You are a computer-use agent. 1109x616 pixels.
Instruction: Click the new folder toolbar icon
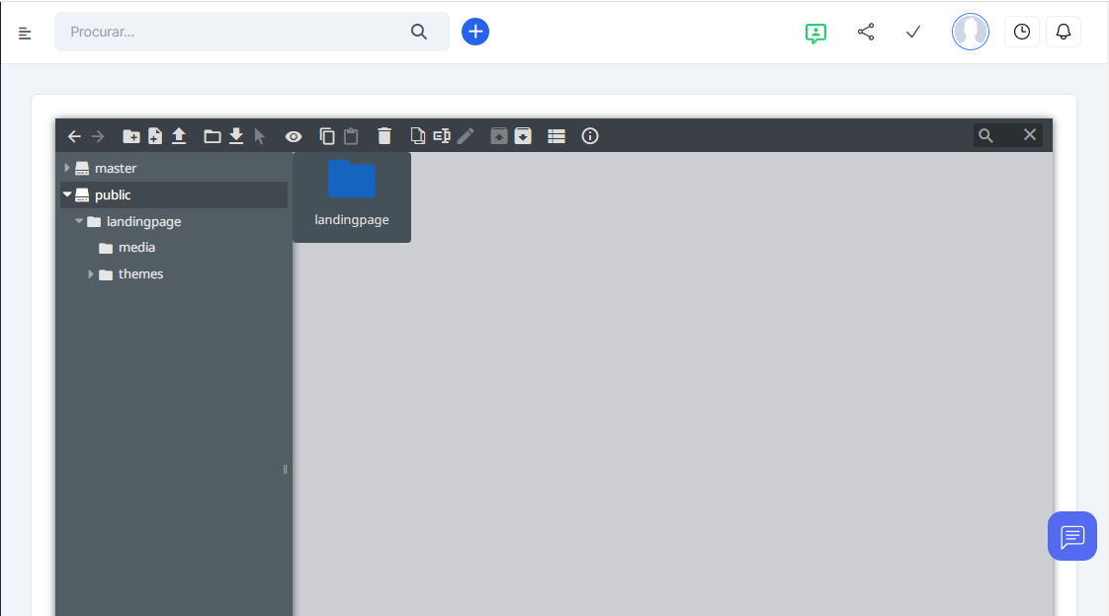point(130,136)
